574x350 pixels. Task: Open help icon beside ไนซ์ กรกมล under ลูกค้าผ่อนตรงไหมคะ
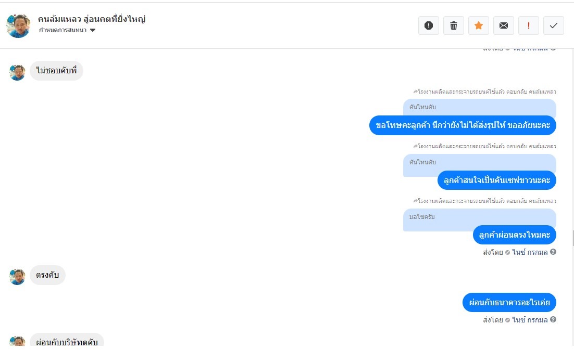553,252
